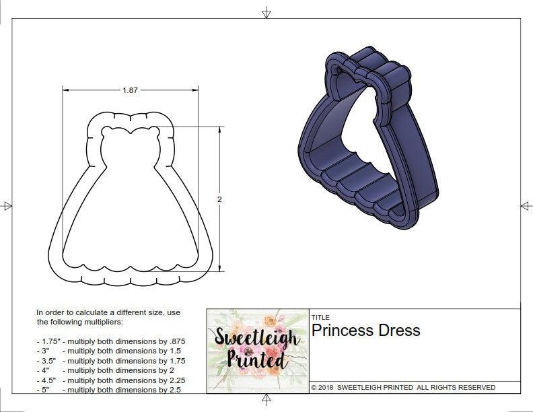Click the TITLE field label
The image size is (533, 412).
click(x=320, y=318)
